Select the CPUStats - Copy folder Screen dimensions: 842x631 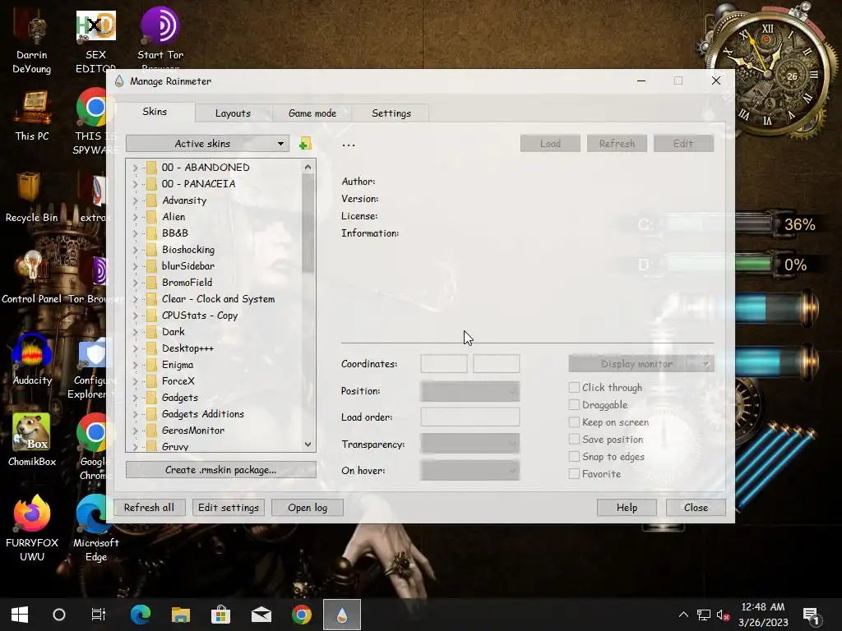[200, 315]
